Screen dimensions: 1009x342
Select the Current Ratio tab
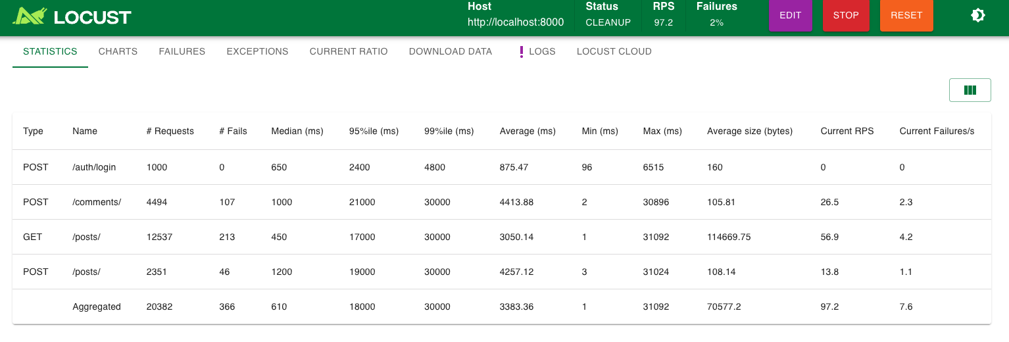[349, 51]
